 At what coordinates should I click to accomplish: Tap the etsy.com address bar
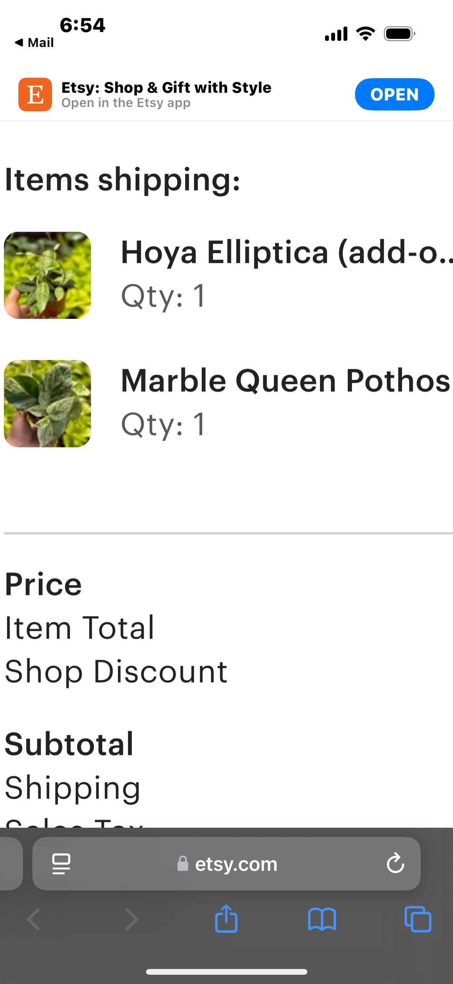coord(236,864)
